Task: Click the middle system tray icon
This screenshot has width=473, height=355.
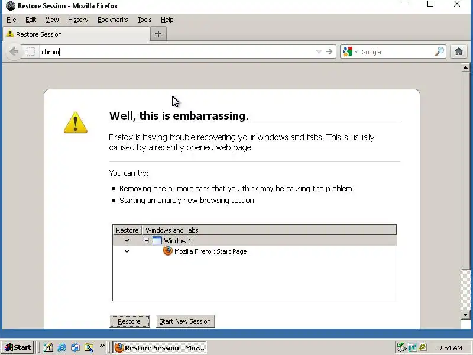Action: point(412,347)
